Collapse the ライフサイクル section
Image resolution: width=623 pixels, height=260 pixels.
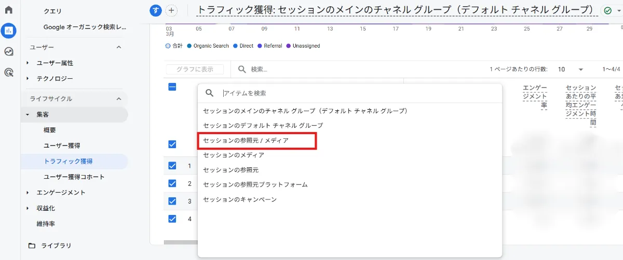tap(118, 99)
